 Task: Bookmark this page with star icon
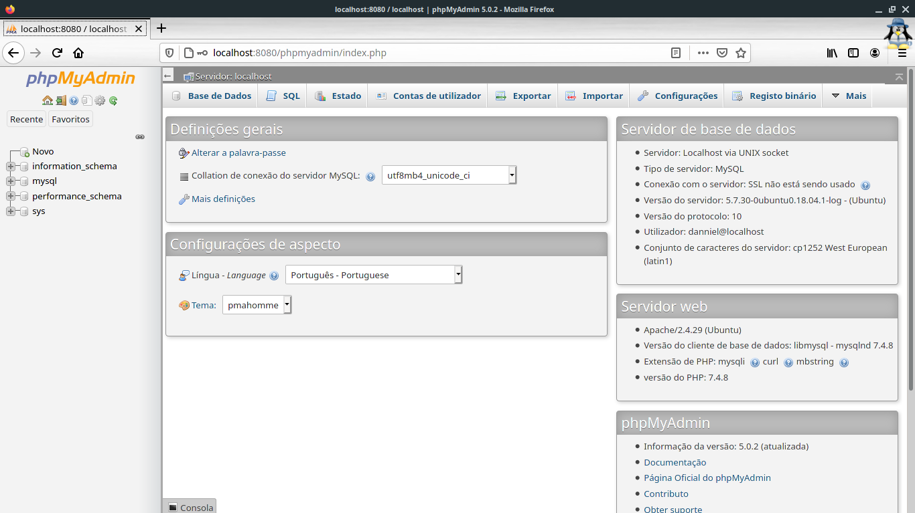740,53
